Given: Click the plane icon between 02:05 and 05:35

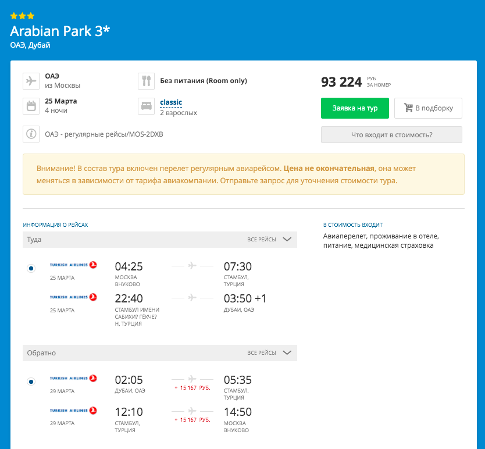Looking at the screenshot, I should [x=192, y=377].
